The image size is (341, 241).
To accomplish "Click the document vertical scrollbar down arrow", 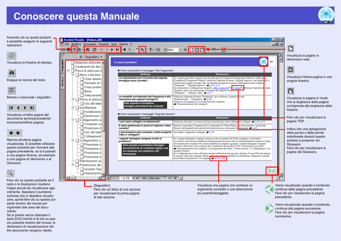I will (281, 174).
